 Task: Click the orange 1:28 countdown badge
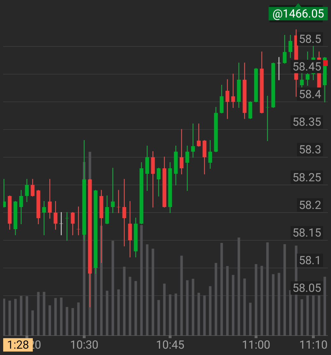tap(18, 345)
